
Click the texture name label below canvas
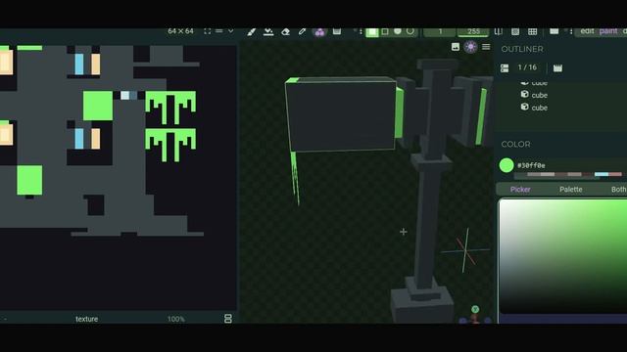[87, 319]
